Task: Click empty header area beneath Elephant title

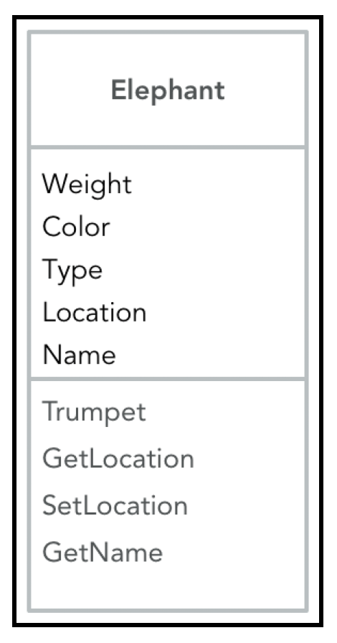Action: click(x=168, y=125)
